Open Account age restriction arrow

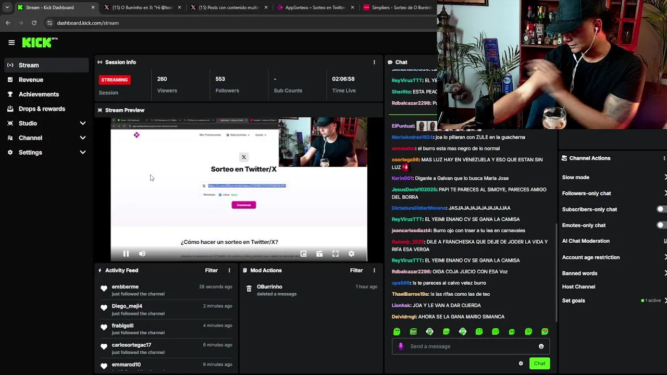tap(665, 257)
